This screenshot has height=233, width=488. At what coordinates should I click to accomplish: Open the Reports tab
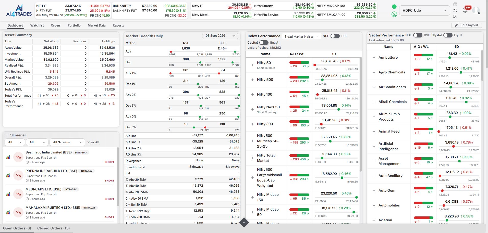tap(118, 25)
